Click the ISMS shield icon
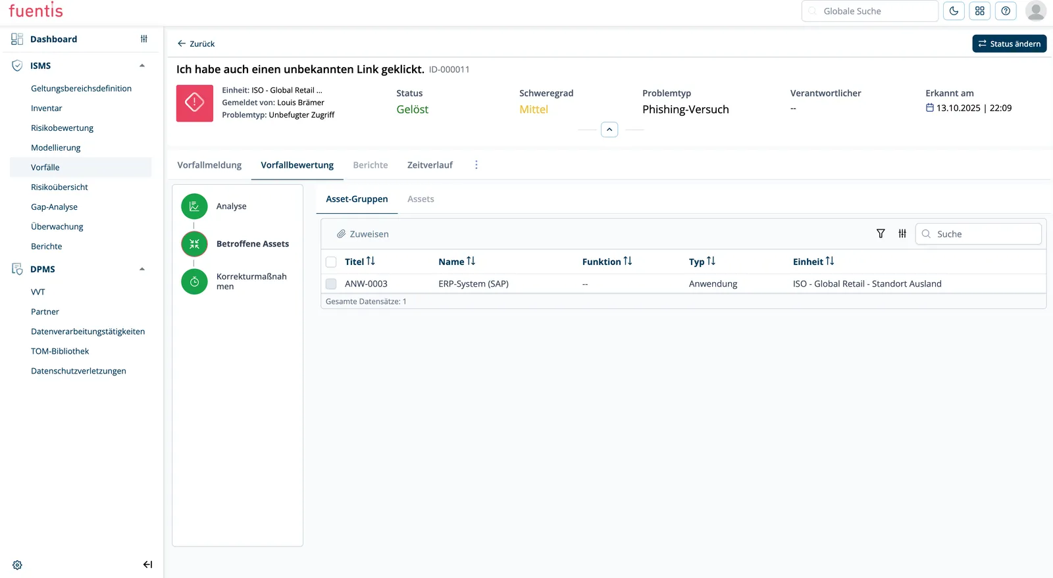Viewport: 1053px width, 578px height. point(17,66)
